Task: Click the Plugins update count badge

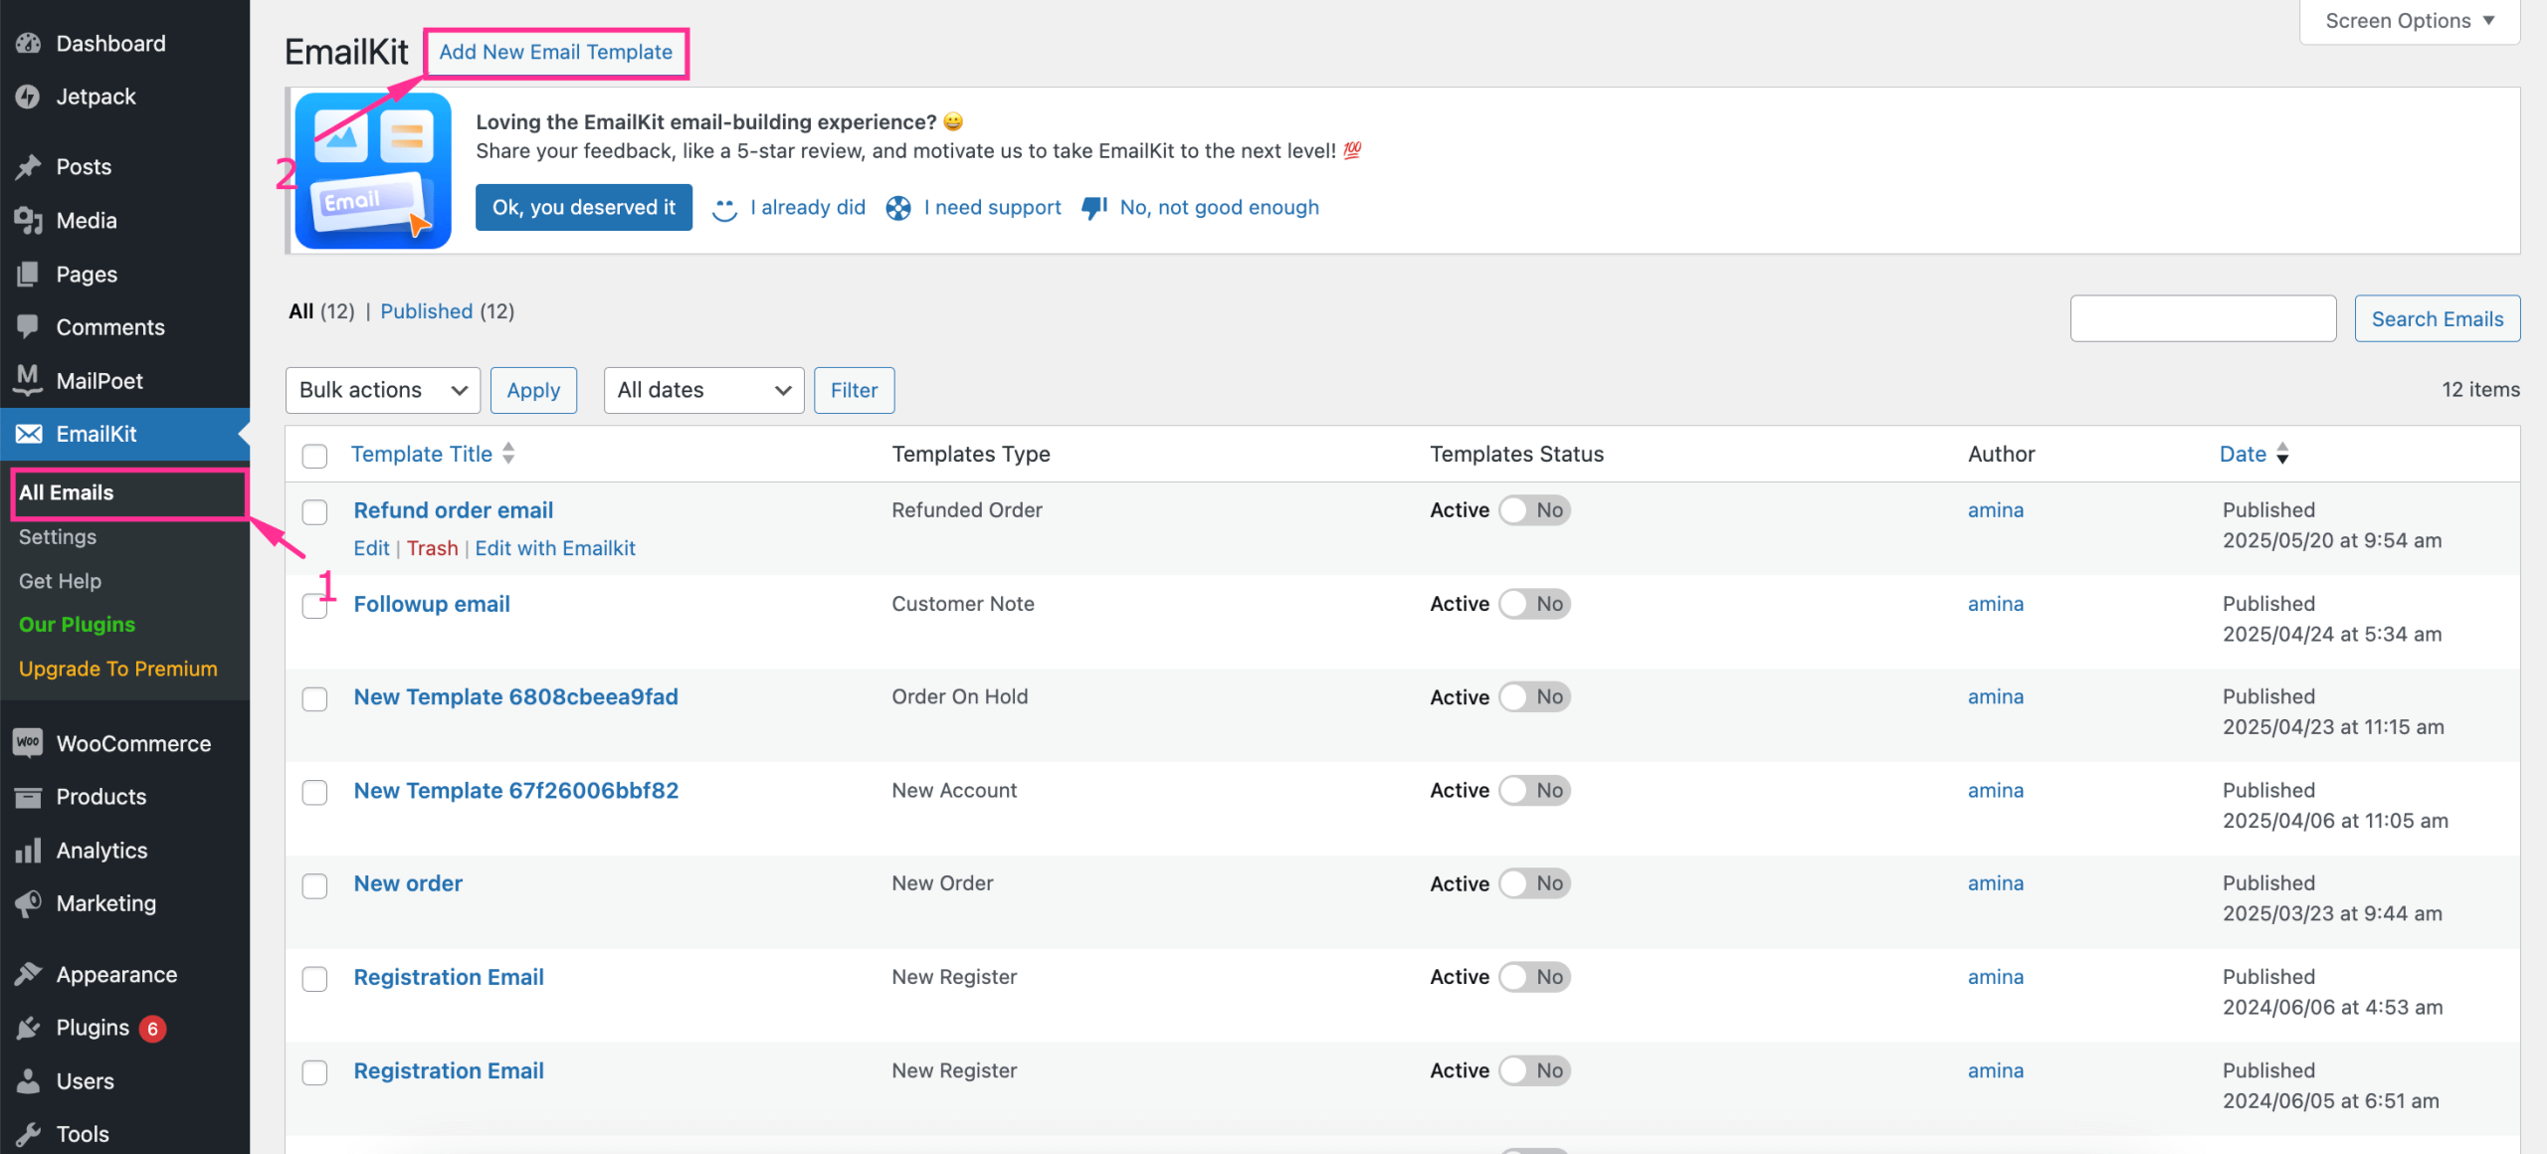Action: pyautogui.click(x=152, y=1029)
